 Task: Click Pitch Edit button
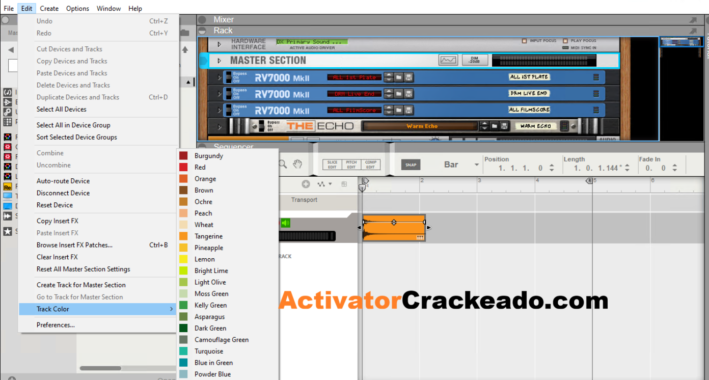pos(351,165)
